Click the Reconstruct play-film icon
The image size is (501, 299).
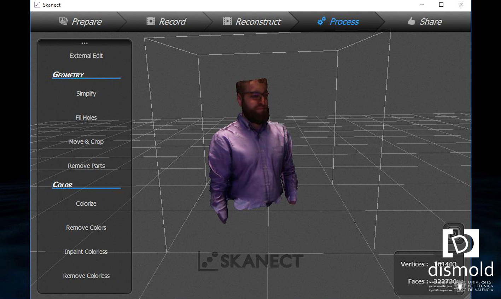[x=227, y=21]
